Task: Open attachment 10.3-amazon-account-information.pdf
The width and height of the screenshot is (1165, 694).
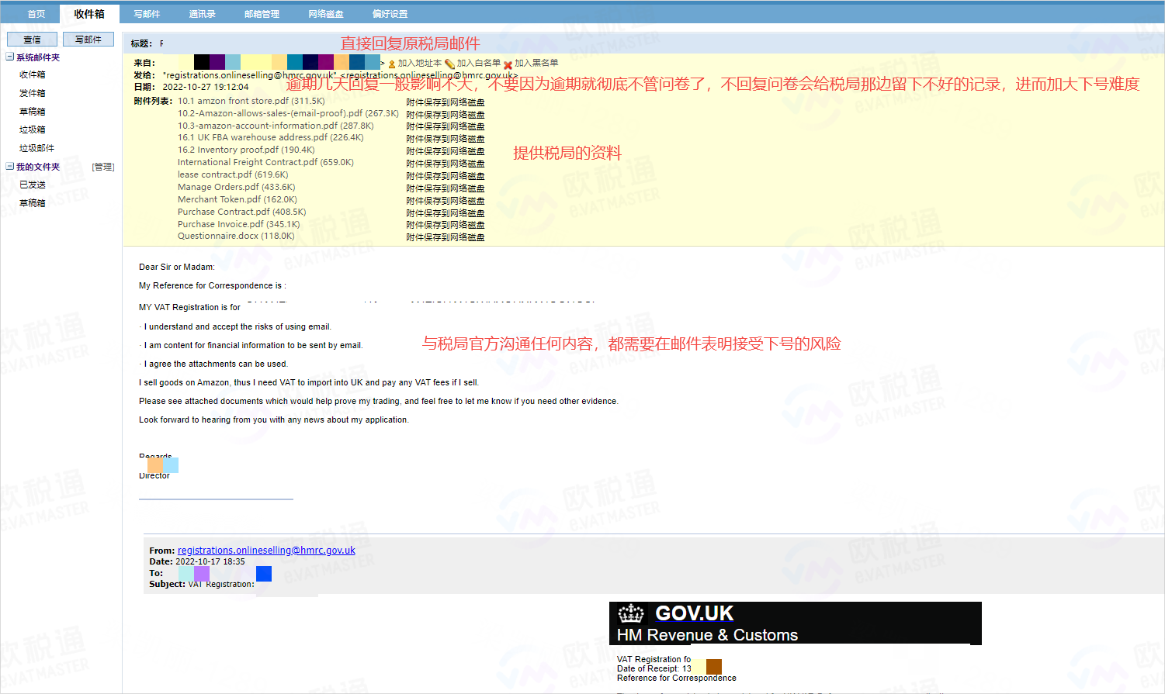Action: pos(276,126)
